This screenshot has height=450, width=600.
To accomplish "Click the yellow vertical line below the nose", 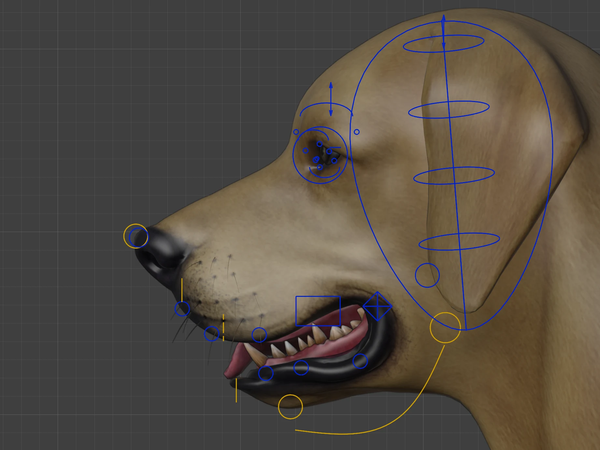I will coord(182,290).
